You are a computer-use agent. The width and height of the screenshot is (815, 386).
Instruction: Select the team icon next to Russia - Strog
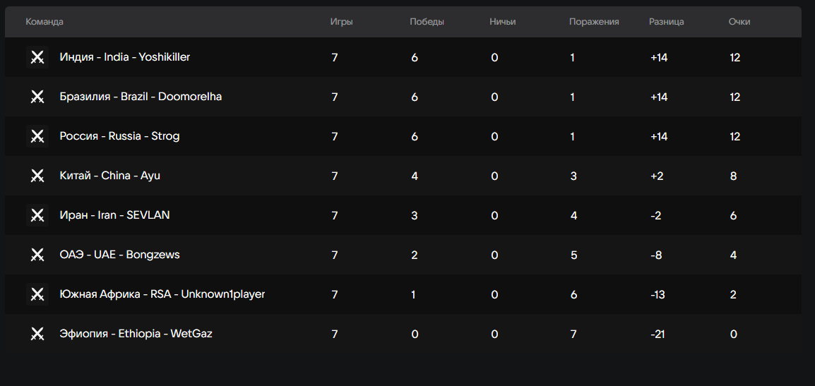pos(37,136)
